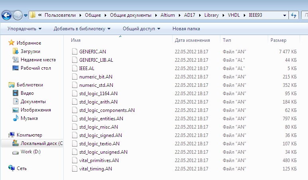Open Недавние места in Favorites
308x180 pixels.
click(38, 60)
